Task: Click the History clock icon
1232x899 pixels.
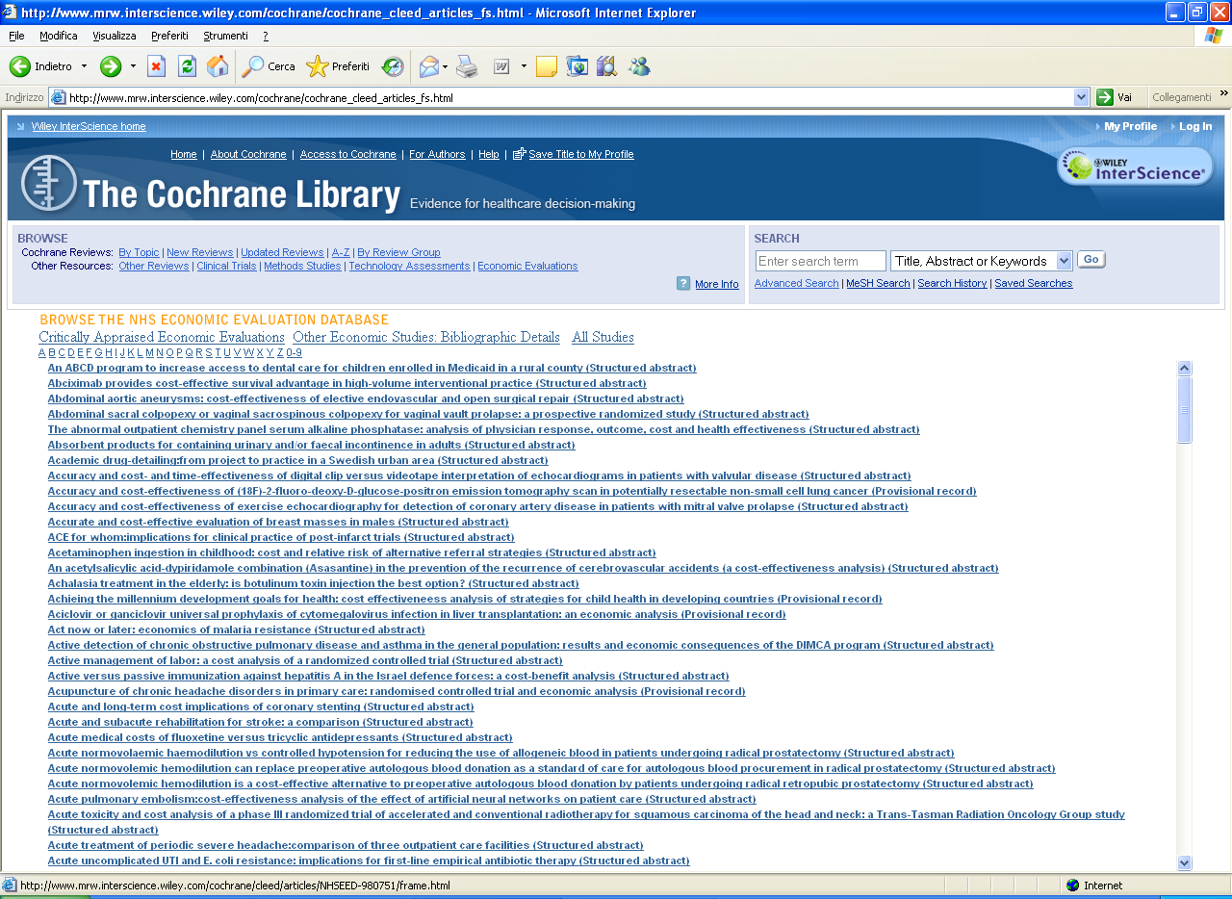Action: (x=393, y=66)
